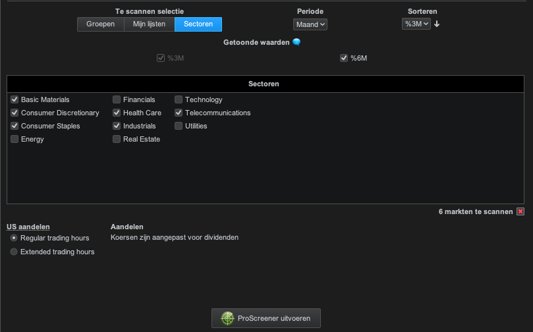Click the Sectoren table header
This screenshot has width=533, height=332.
pyautogui.click(x=266, y=84)
